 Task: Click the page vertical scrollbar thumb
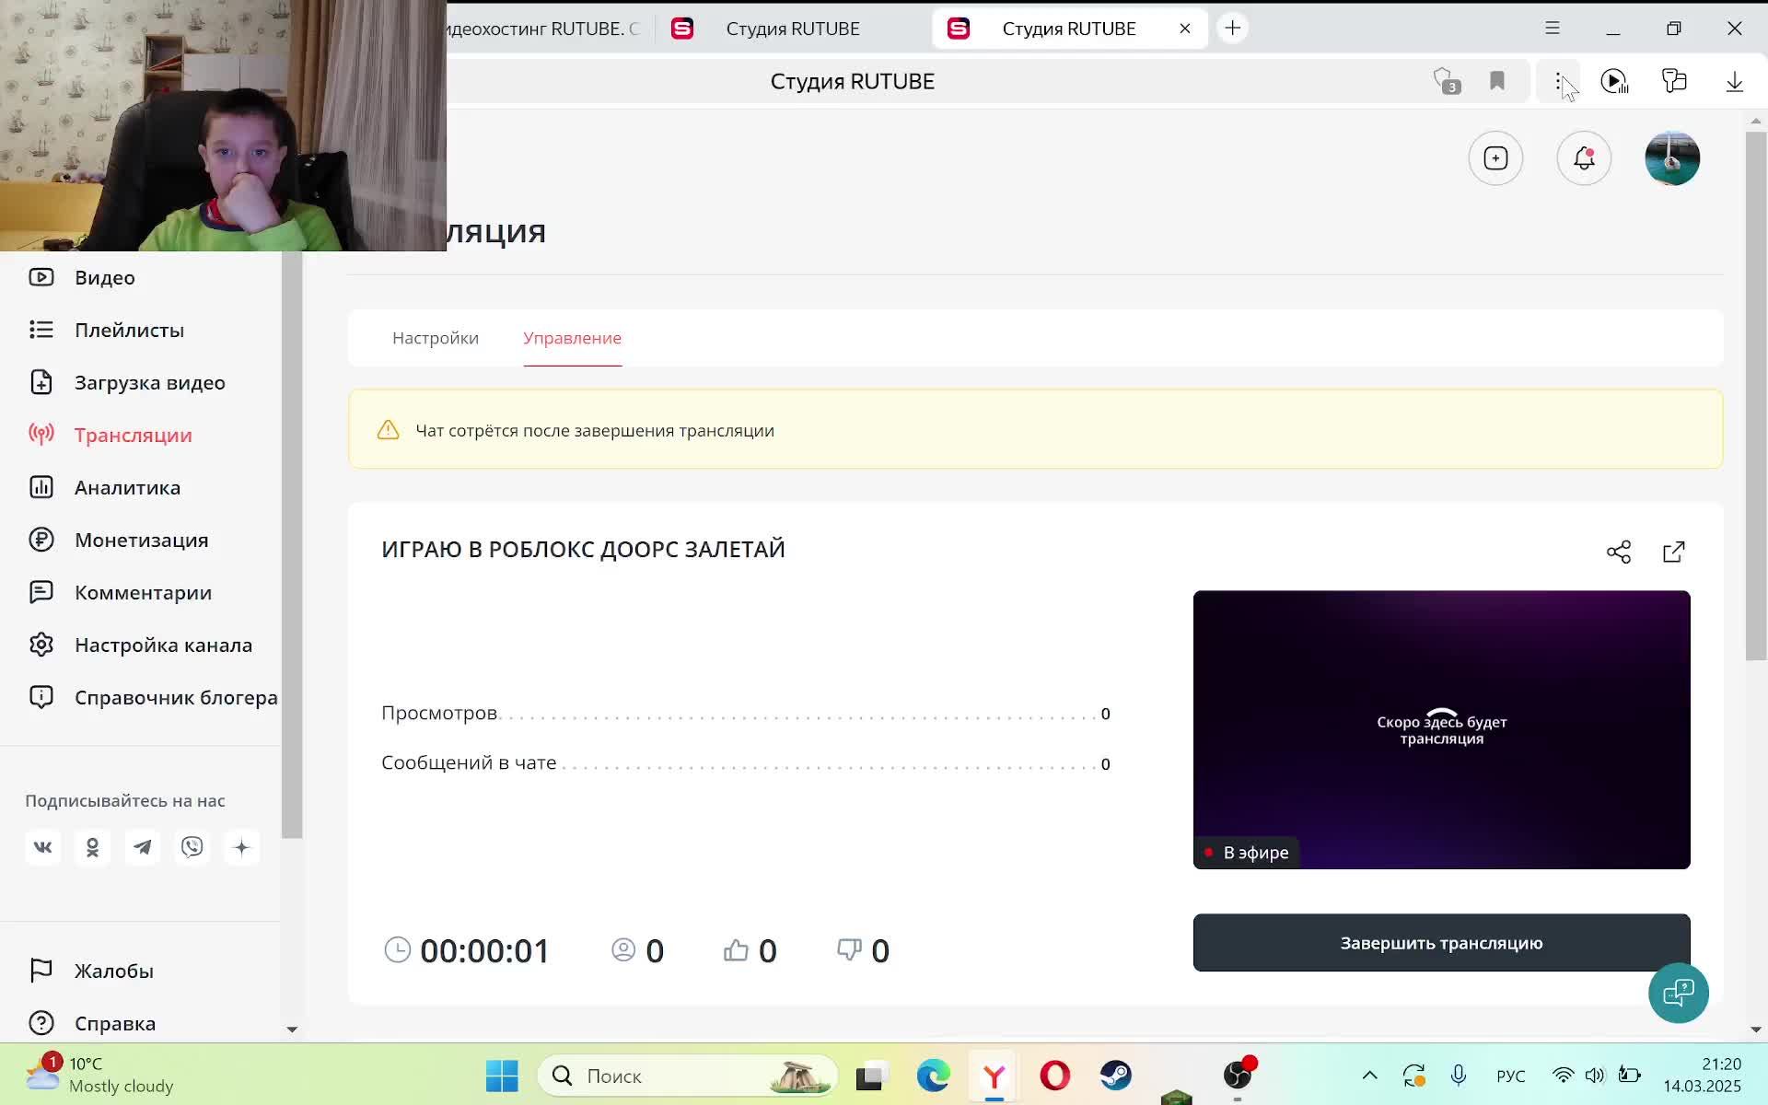[1756, 396]
